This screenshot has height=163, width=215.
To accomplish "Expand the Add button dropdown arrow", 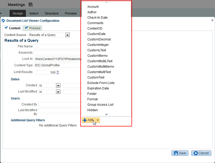I will [x=98, y=120].
